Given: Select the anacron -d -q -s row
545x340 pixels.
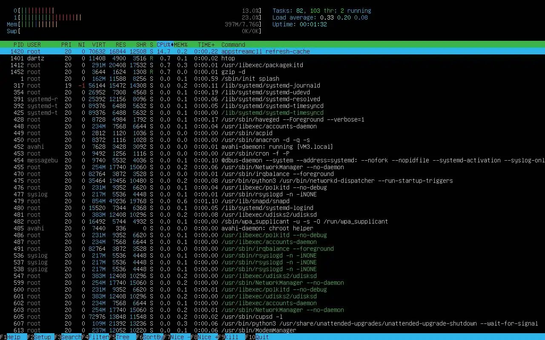Looking at the screenshot, I should tap(272, 140).
